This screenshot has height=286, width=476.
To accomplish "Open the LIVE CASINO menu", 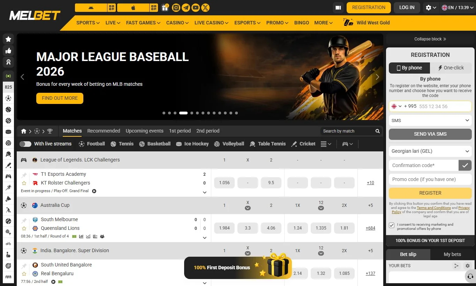I will click(211, 23).
